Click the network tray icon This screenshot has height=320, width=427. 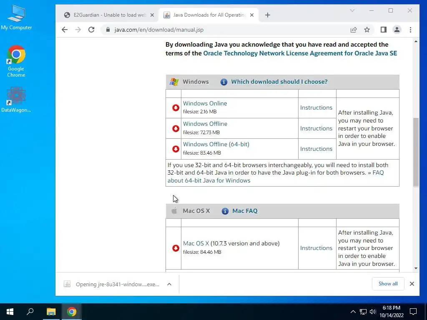363,312
